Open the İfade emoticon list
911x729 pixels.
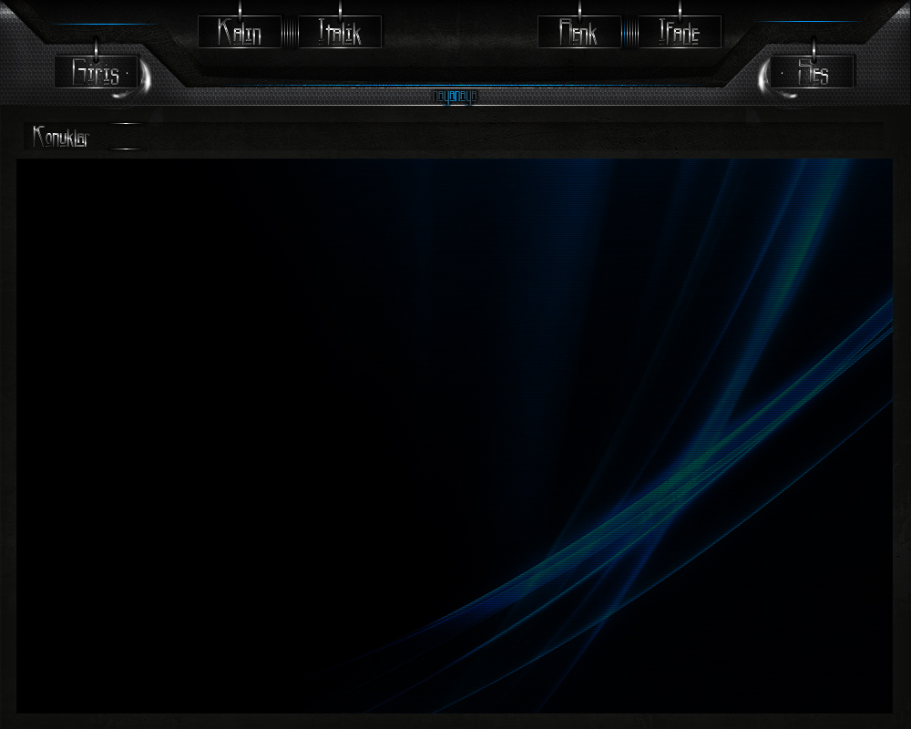[680, 33]
